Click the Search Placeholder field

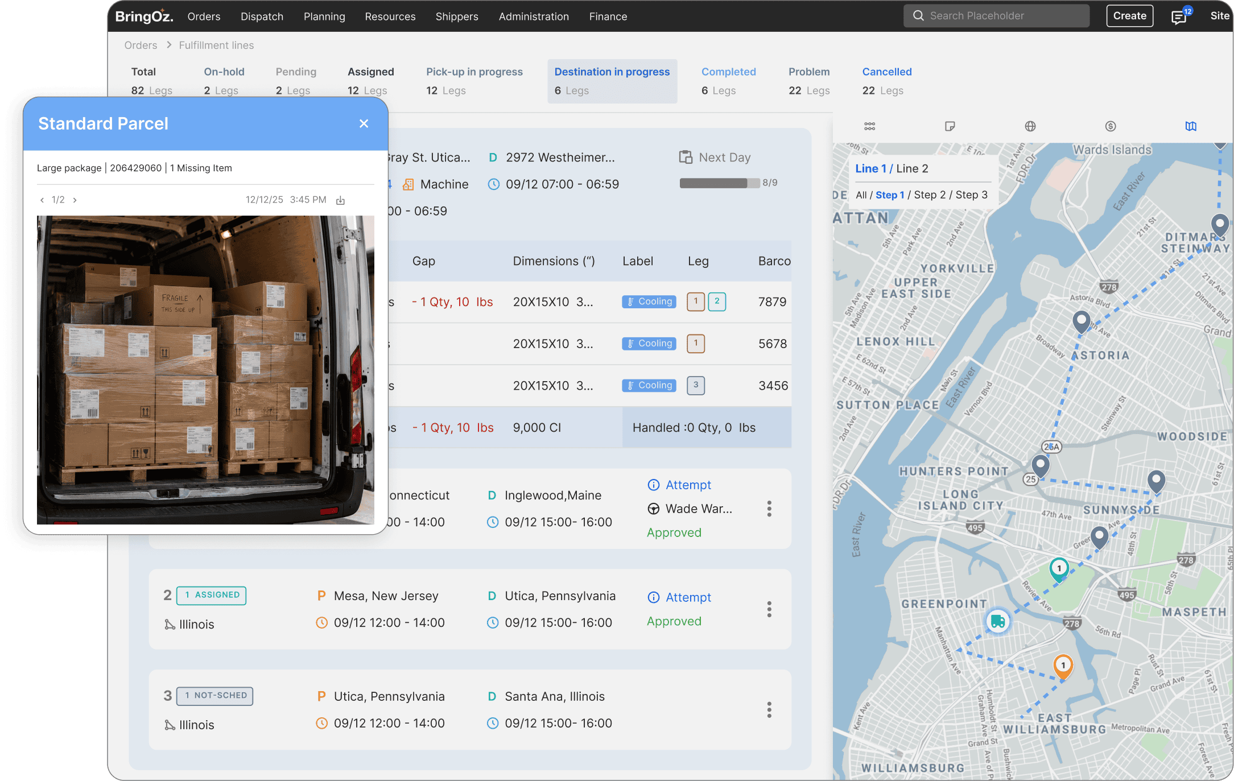coord(996,16)
